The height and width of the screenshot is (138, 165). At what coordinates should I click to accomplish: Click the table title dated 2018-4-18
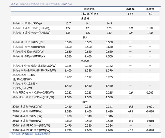pos(42,4)
